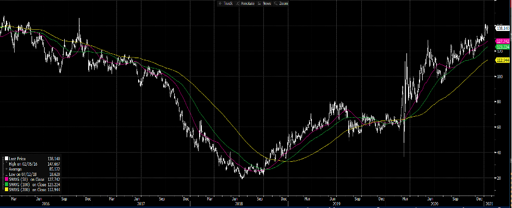
Task: Click the 20 gridline label on price axis
Action: [499, 178]
